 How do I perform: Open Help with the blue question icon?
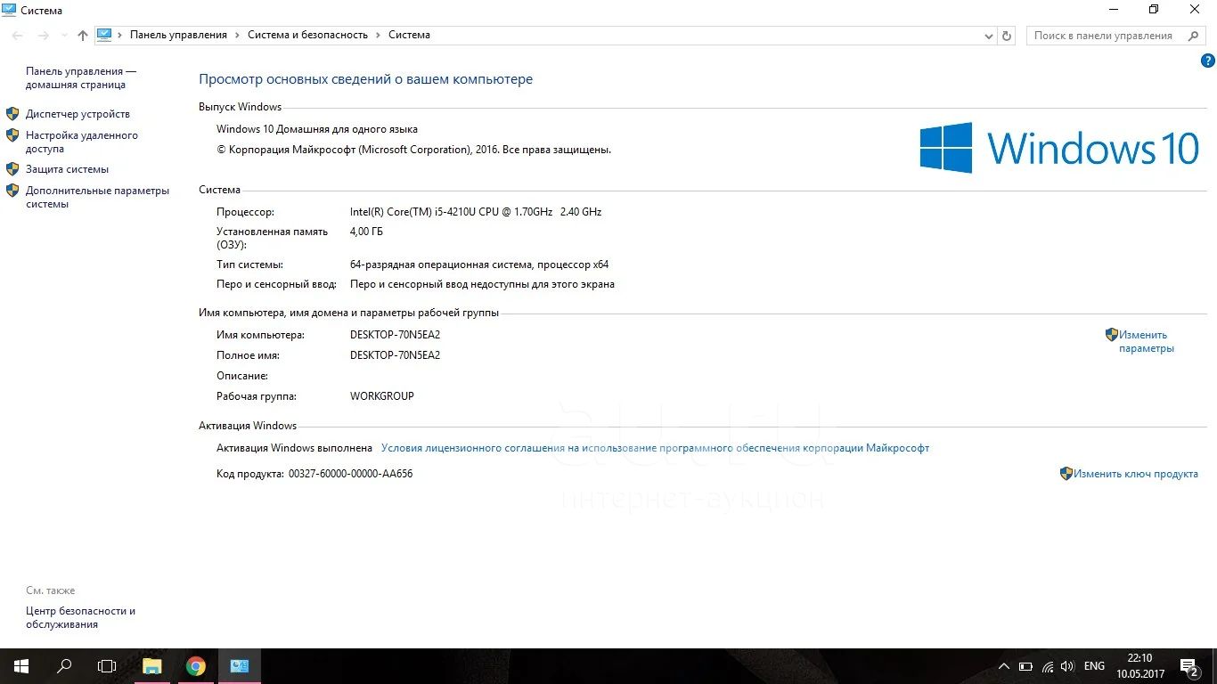1208,61
